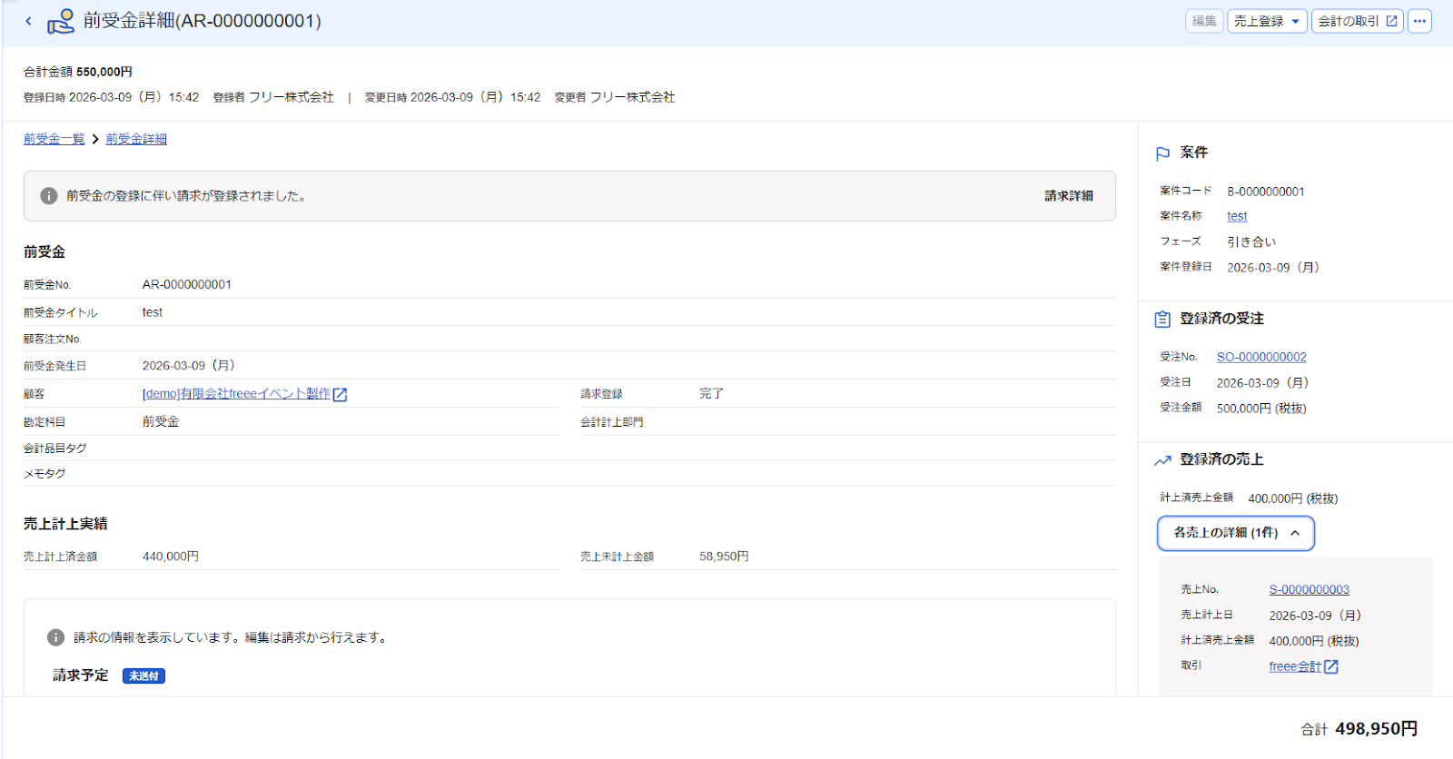1453x759 pixels.
Task: Click the 売上計上済金額 value 440,000円
Action: click(x=171, y=557)
